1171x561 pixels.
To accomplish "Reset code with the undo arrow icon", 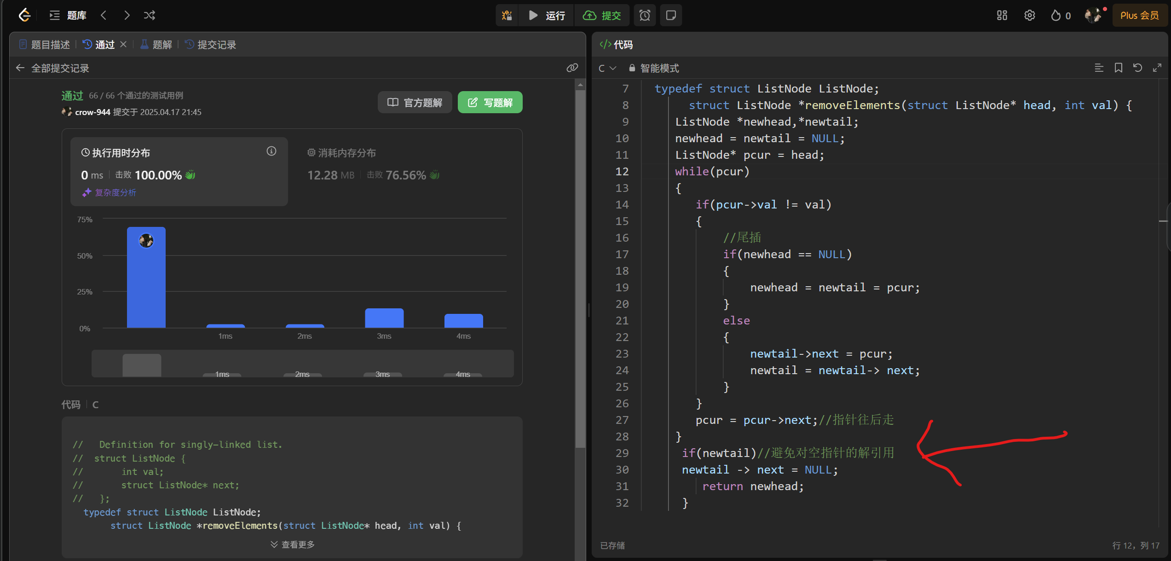I will (1137, 68).
